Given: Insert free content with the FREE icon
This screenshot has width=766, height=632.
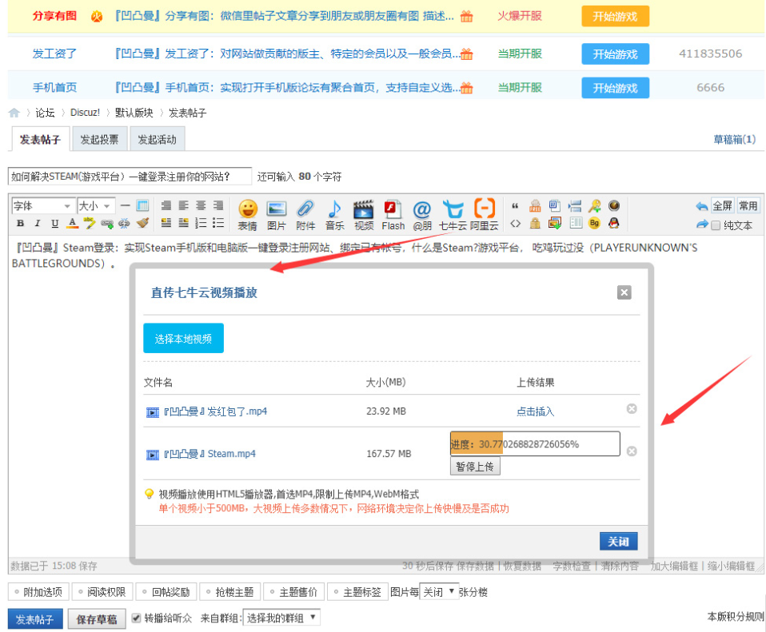Looking at the screenshot, I should click(536, 205).
